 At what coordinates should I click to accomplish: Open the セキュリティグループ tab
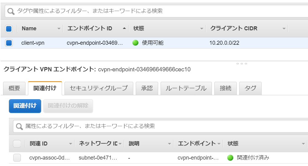point(99,89)
